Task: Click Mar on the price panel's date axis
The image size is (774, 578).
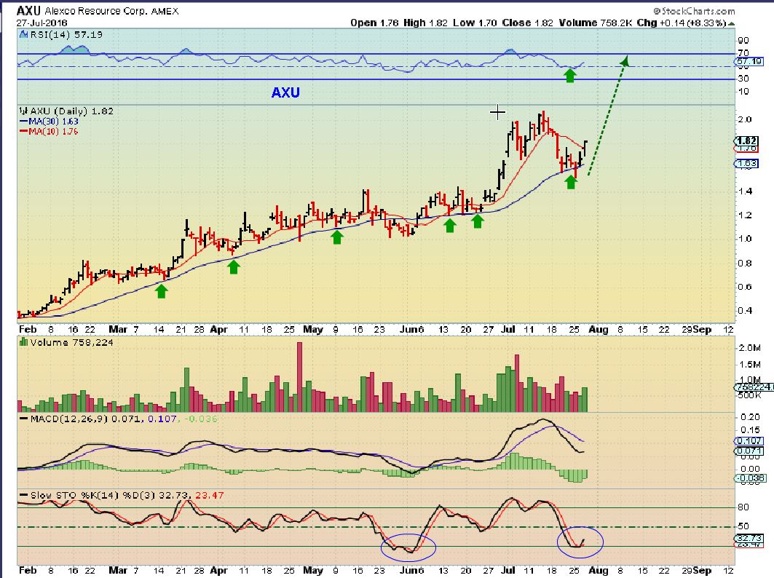Action: coord(118,329)
